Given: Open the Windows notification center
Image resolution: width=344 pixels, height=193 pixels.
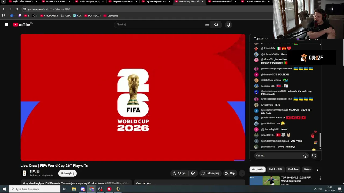Looking at the screenshot, I should (339, 189).
